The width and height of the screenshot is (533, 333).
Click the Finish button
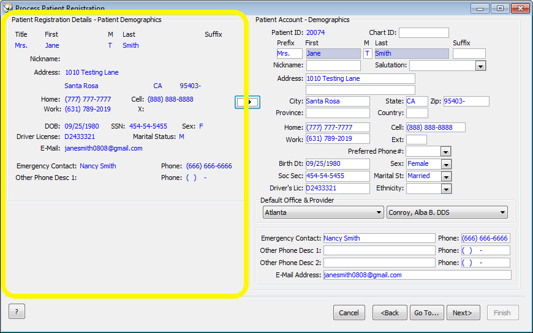point(503,313)
